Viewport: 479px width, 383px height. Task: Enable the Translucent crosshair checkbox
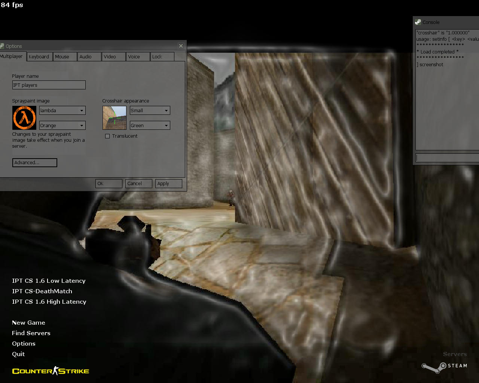tap(107, 136)
